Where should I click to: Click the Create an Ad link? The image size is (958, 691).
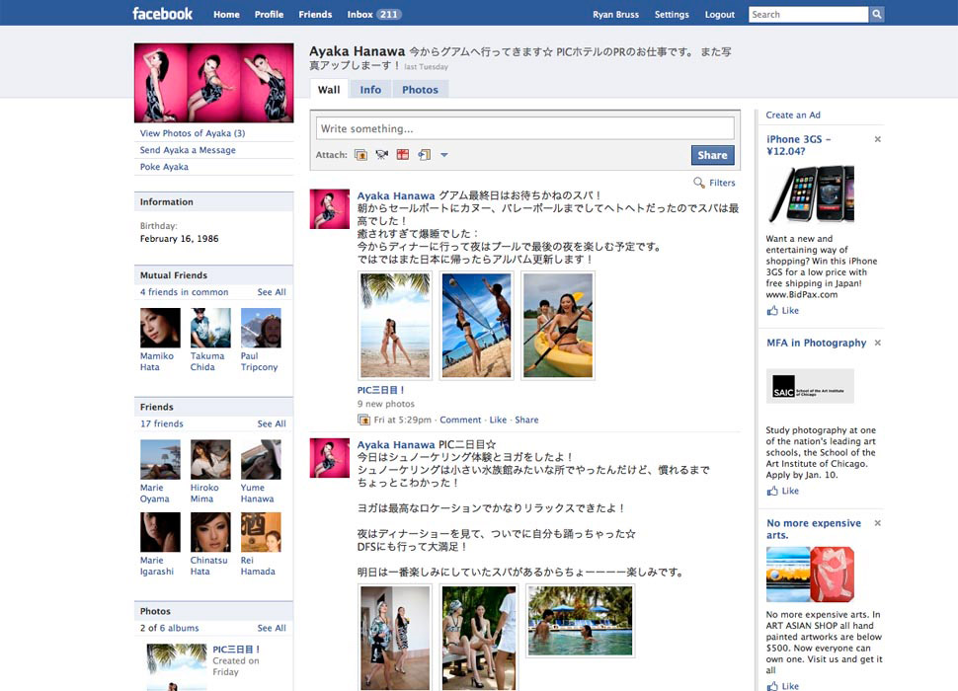coord(793,115)
